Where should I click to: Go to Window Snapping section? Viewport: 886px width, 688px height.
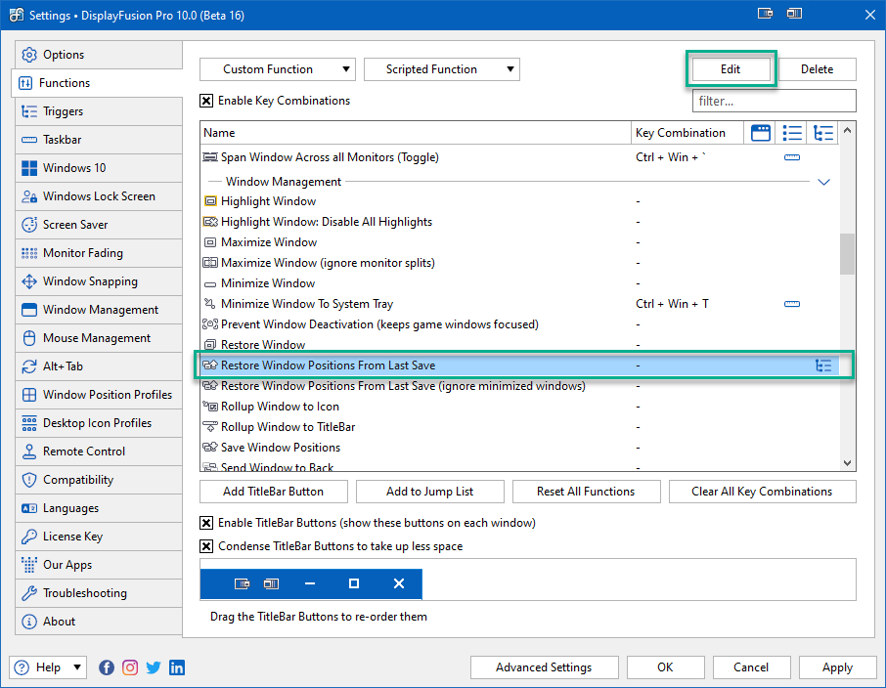(99, 281)
